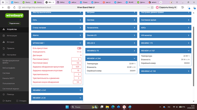Open Пользователи page
The height and width of the screenshot is (110, 197).
pyautogui.click(x=9, y=84)
